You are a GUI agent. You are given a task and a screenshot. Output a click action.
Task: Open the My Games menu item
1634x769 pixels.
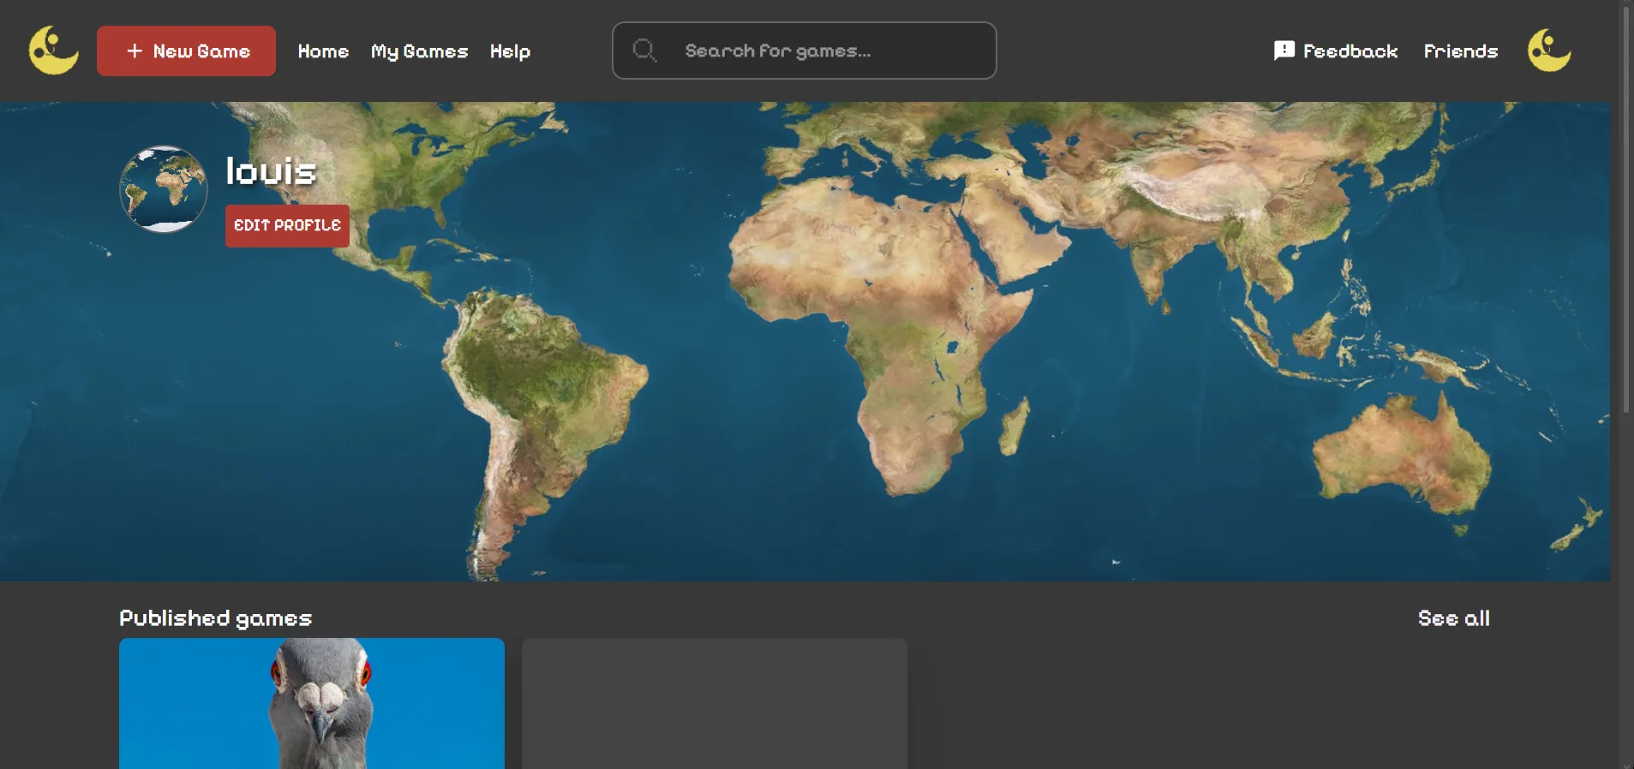click(419, 51)
